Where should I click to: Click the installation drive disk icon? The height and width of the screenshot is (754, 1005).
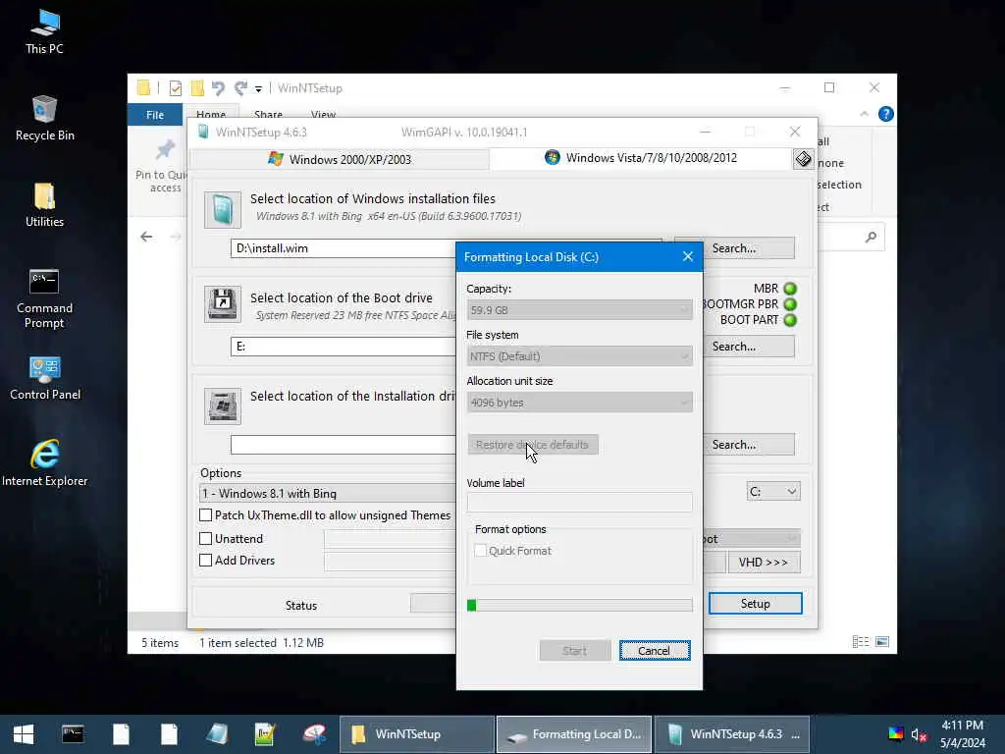pyautogui.click(x=223, y=405)
